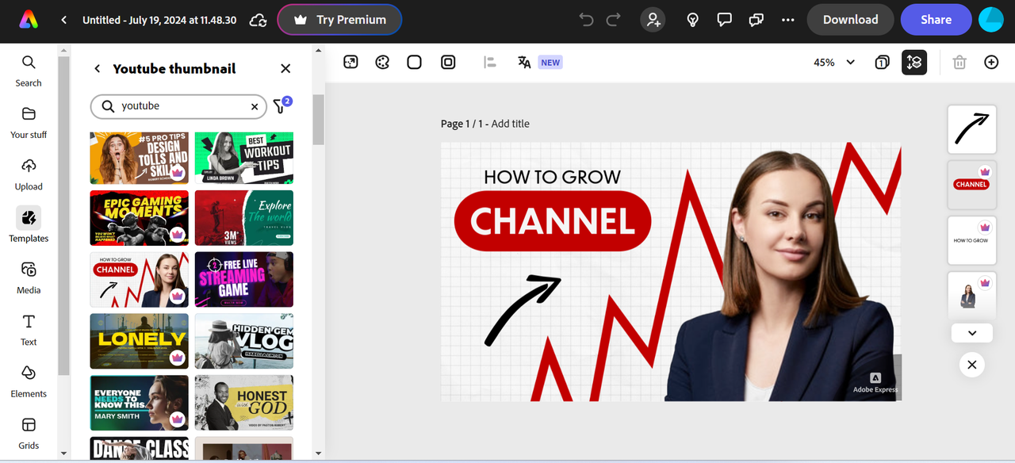Choose the Honest with God template

[244, 403]
